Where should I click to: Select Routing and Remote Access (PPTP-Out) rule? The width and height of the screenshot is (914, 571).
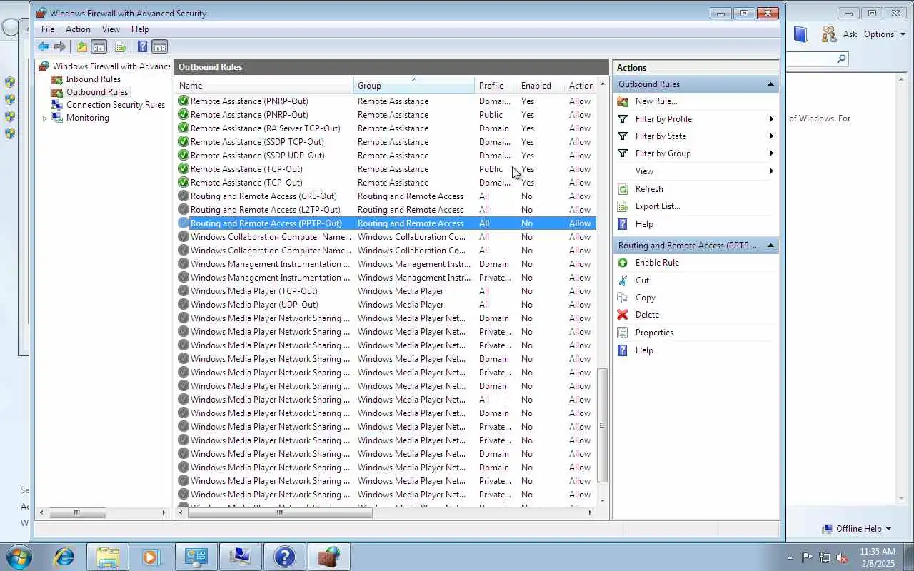point(386,223)
